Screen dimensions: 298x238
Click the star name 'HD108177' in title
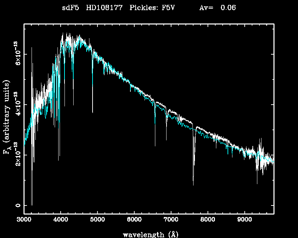point(104,8)
